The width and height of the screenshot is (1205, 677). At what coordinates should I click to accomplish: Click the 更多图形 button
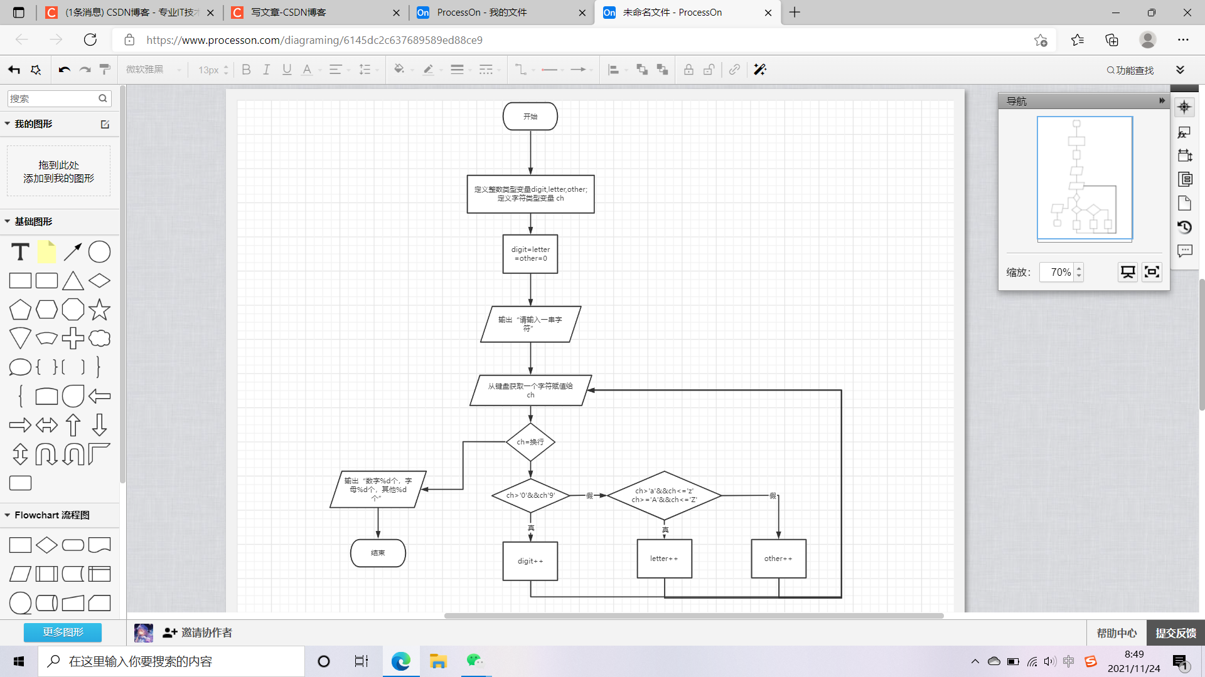(x=63, y=632)
